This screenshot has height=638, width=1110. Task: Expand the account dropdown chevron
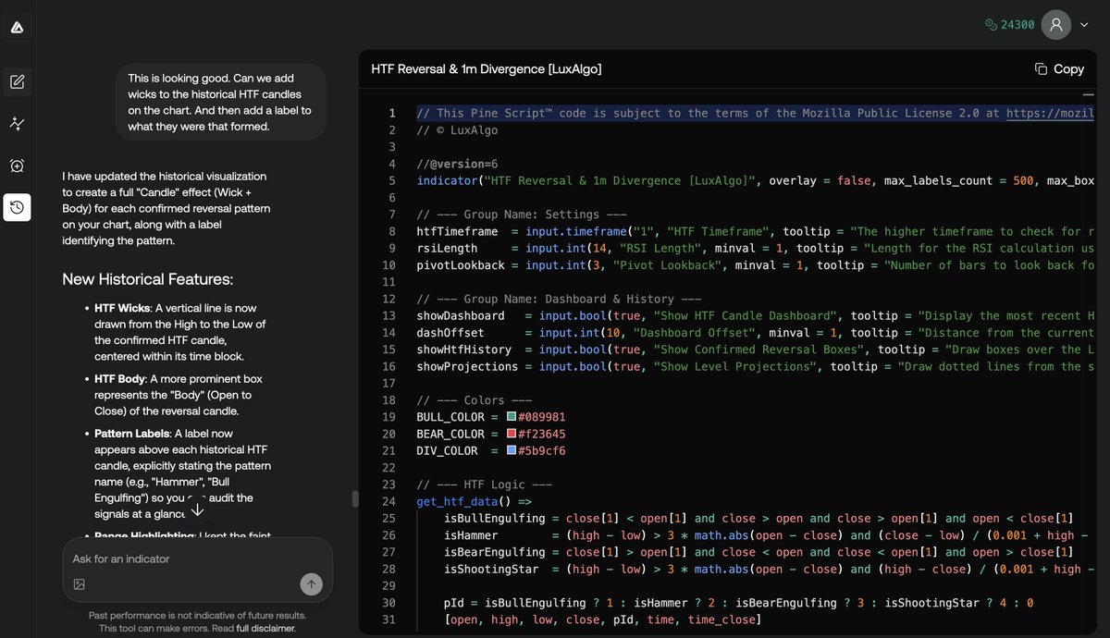(1084, 25)
